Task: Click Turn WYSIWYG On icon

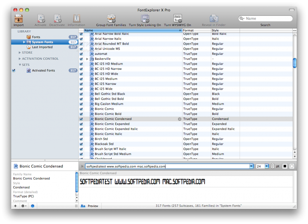Action: pos(177,18)
